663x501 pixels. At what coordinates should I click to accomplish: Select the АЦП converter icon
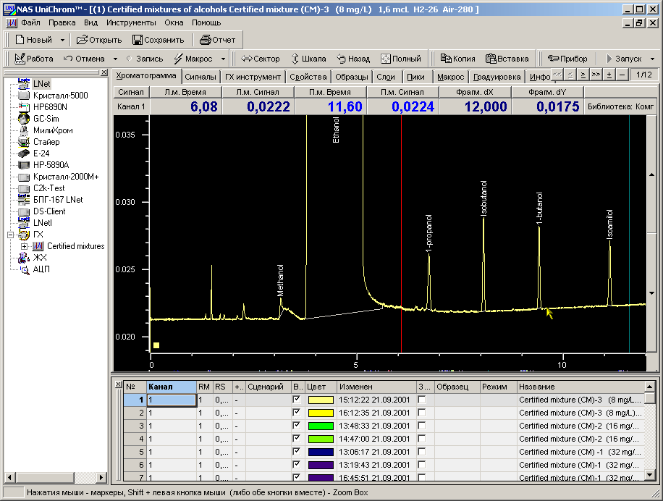coord(24,269)
